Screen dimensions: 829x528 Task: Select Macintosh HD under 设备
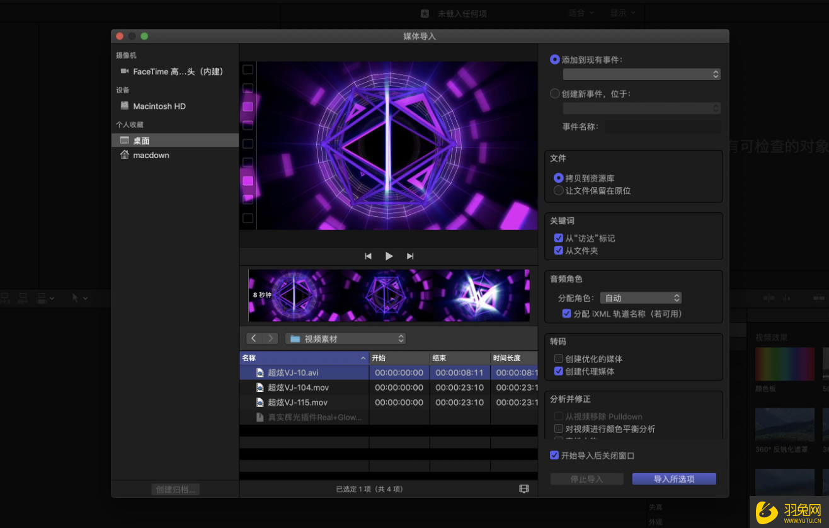[159, 106]
